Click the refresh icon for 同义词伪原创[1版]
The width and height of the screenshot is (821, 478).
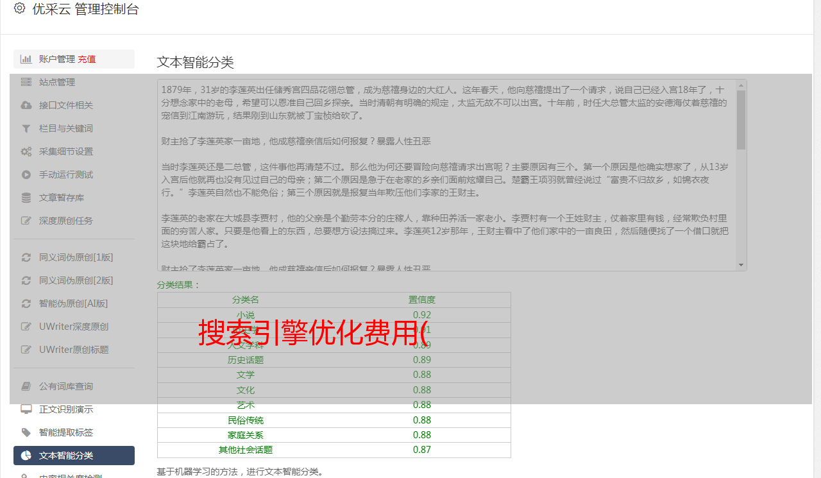pos(26,257)
